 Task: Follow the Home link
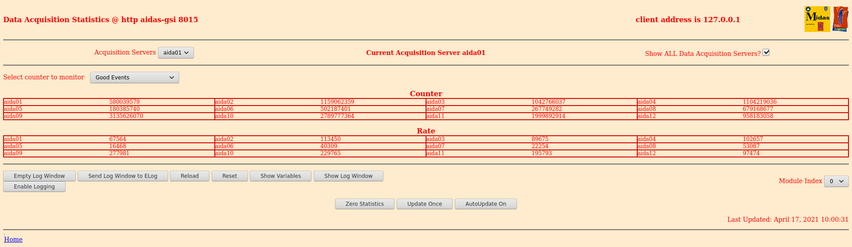(x=13, y=239)
